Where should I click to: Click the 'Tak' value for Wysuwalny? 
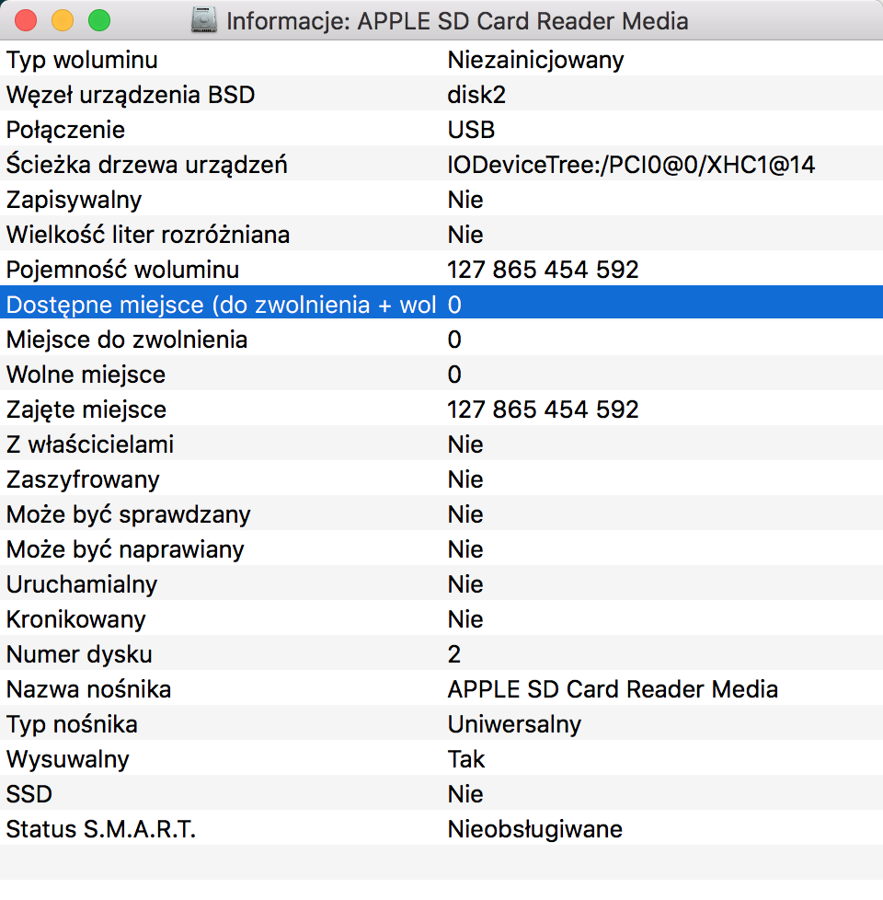(x=466, y=759)
